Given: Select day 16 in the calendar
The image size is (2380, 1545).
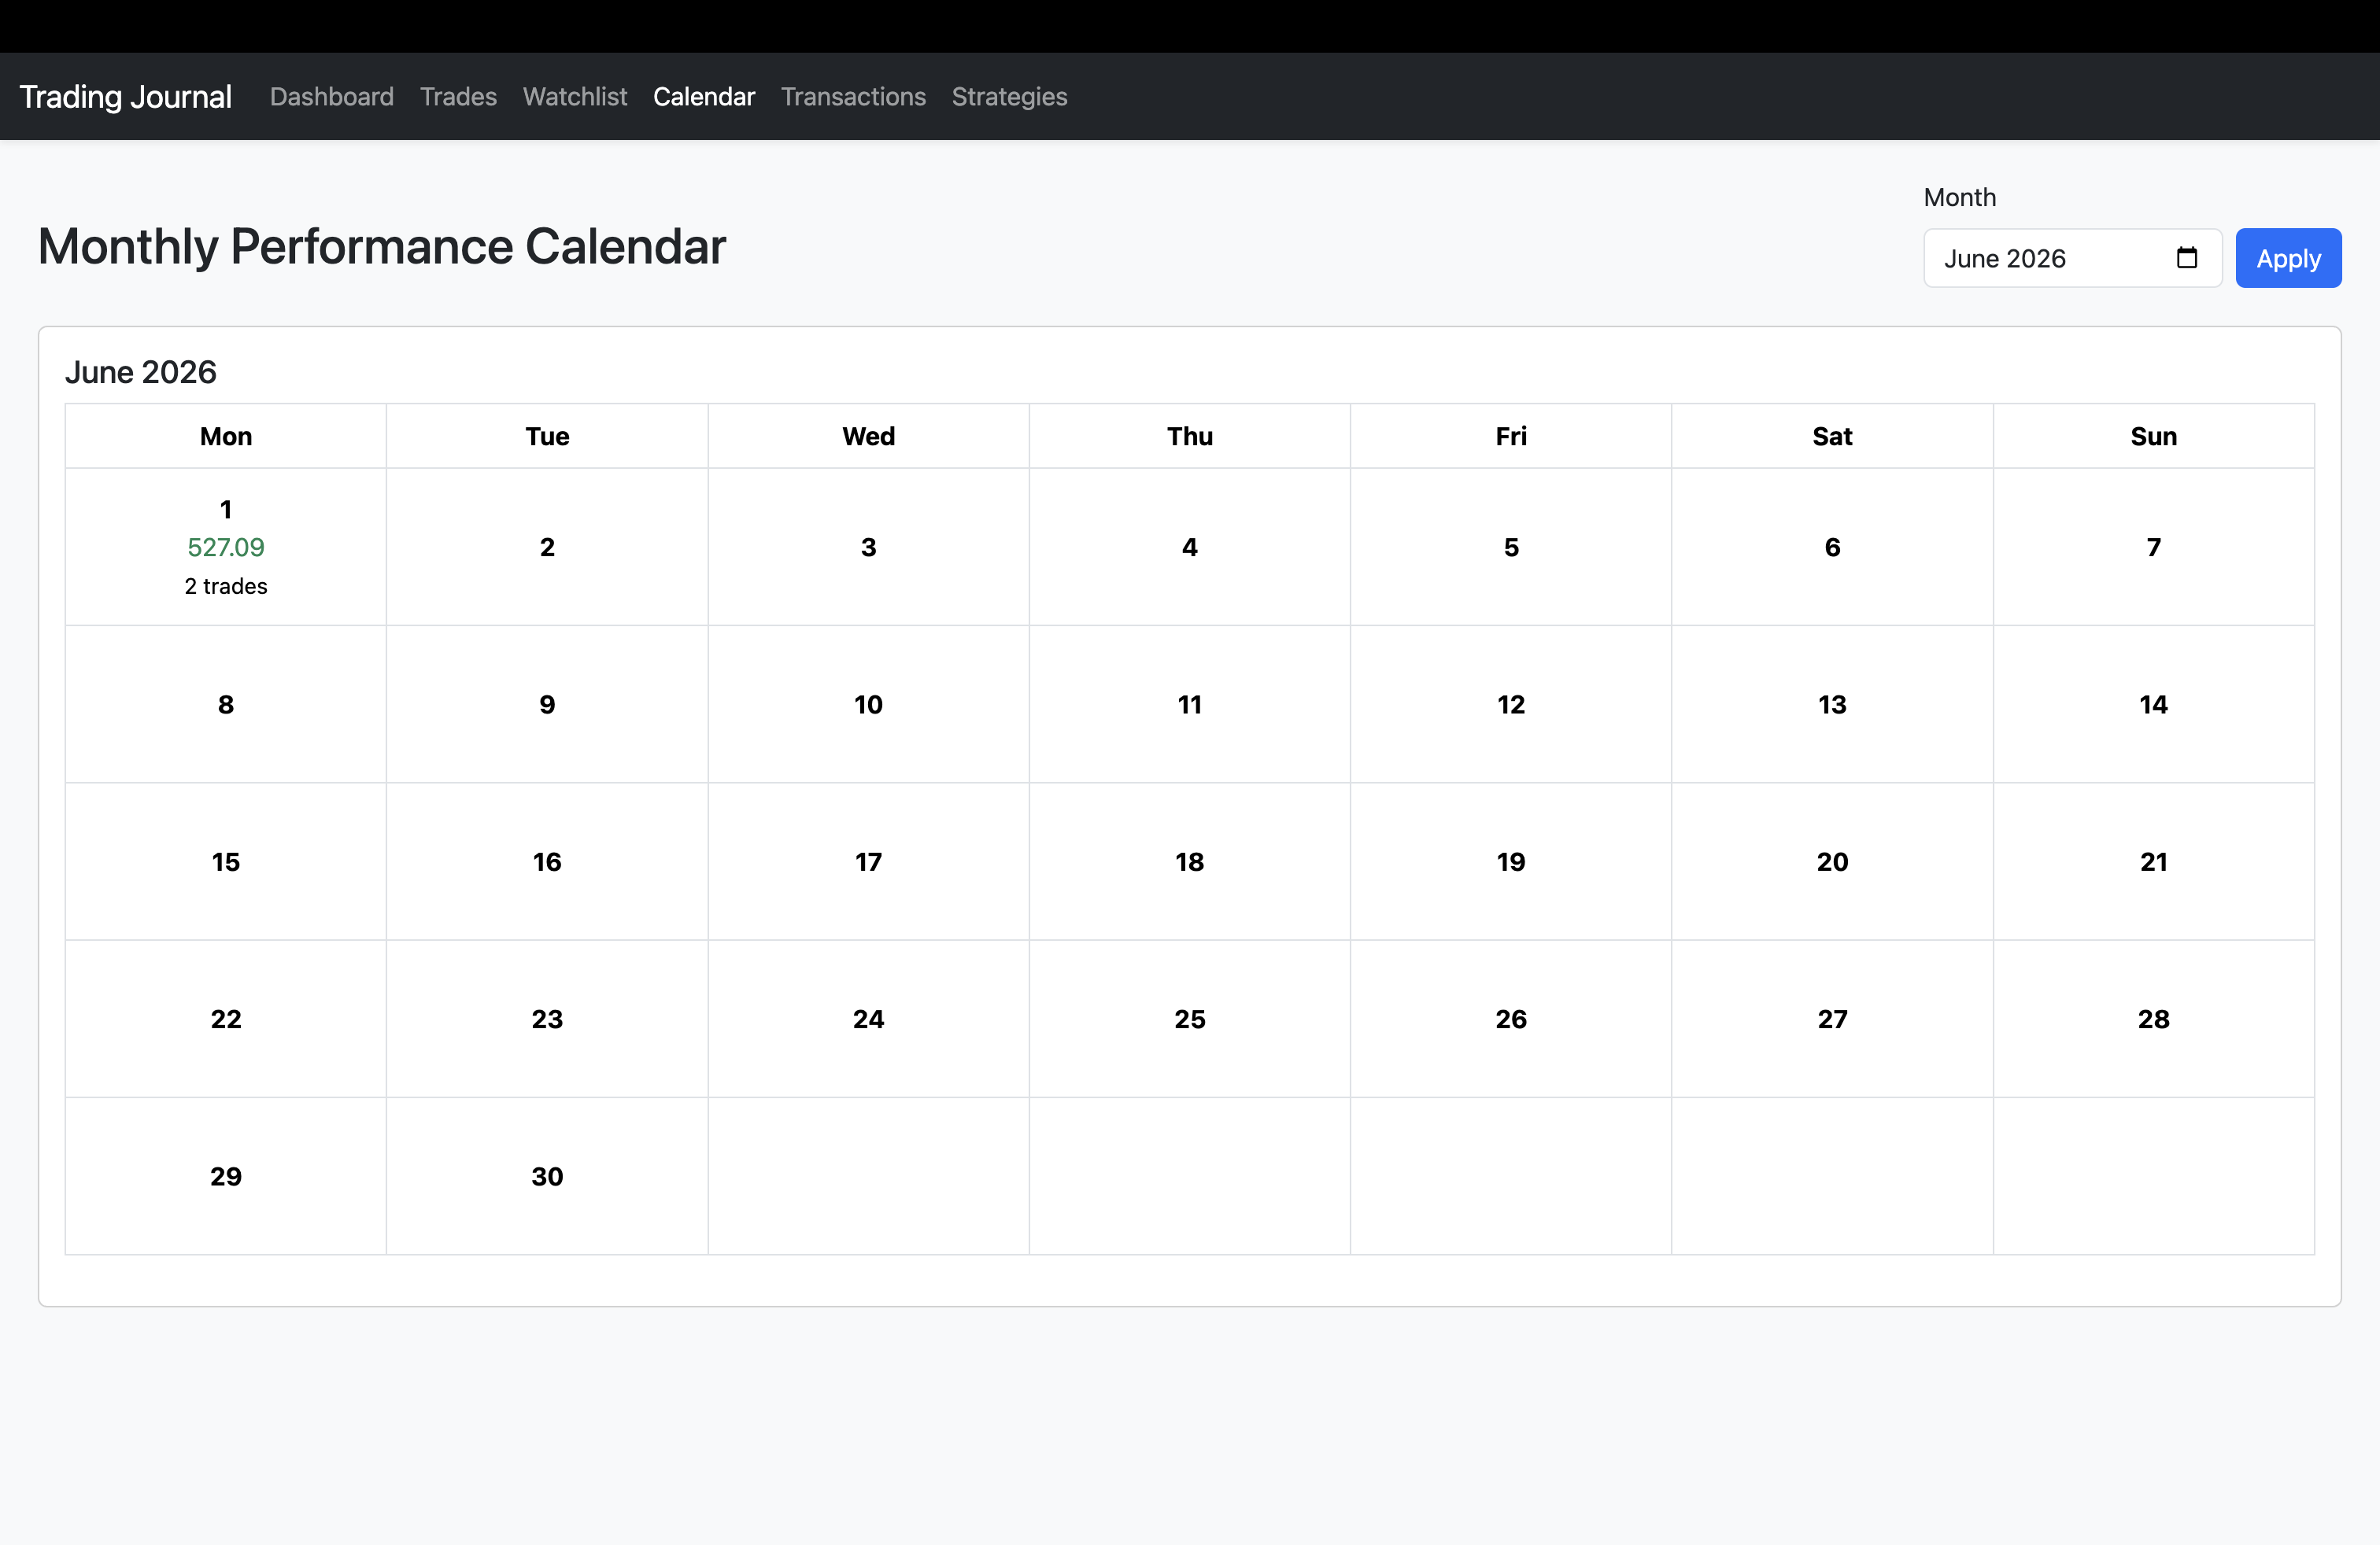Looking at the screenshot, I should coord(547,861).
